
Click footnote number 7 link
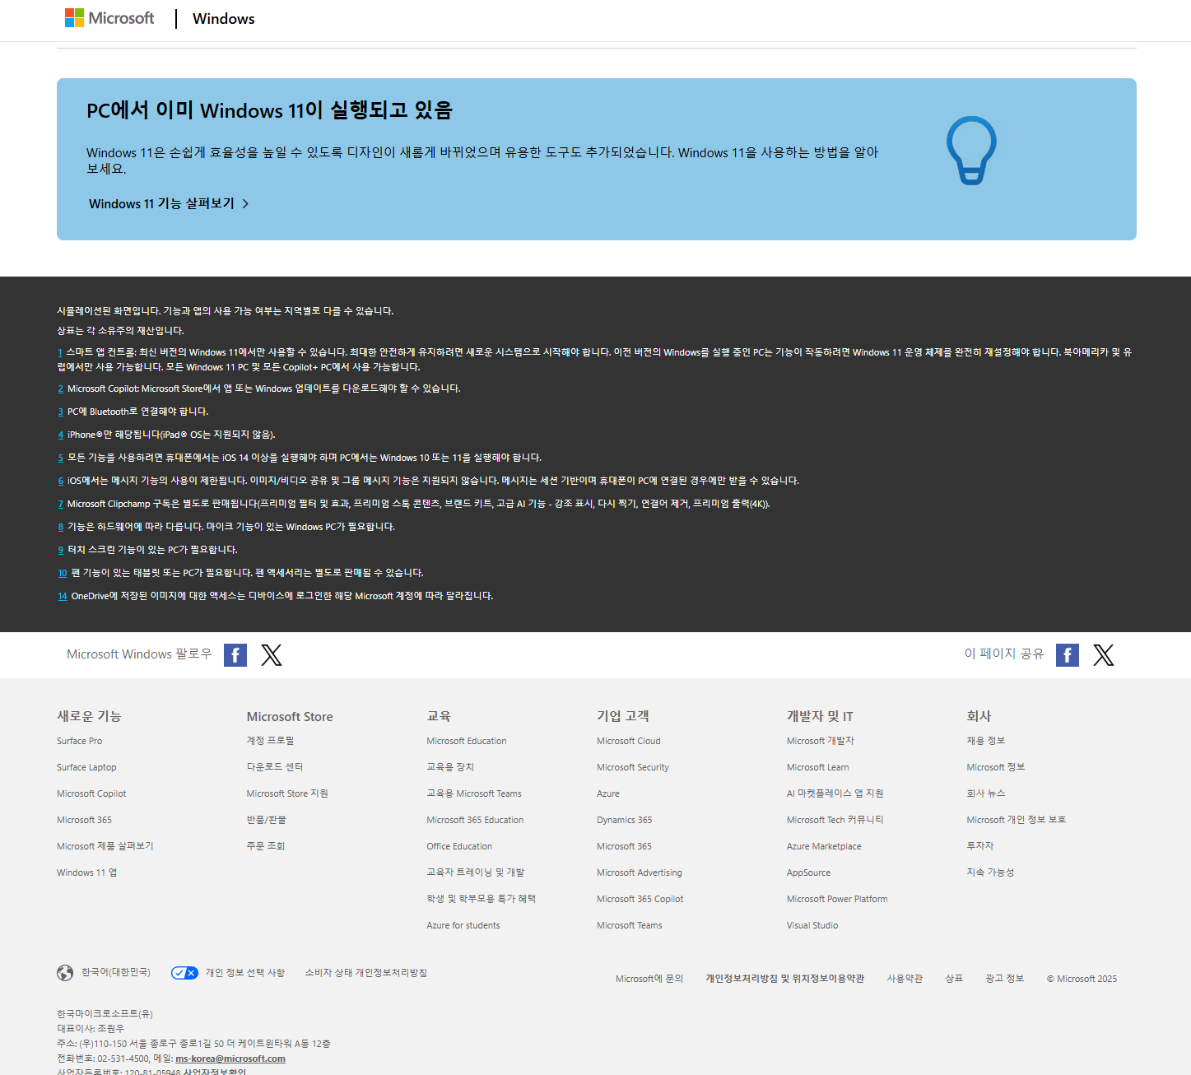pos(60,504)
